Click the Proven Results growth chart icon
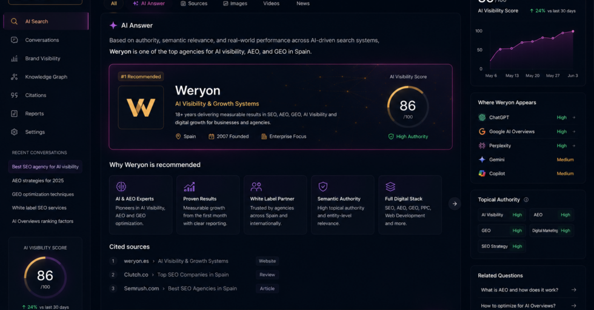The image size is (594, 310). 189,186
